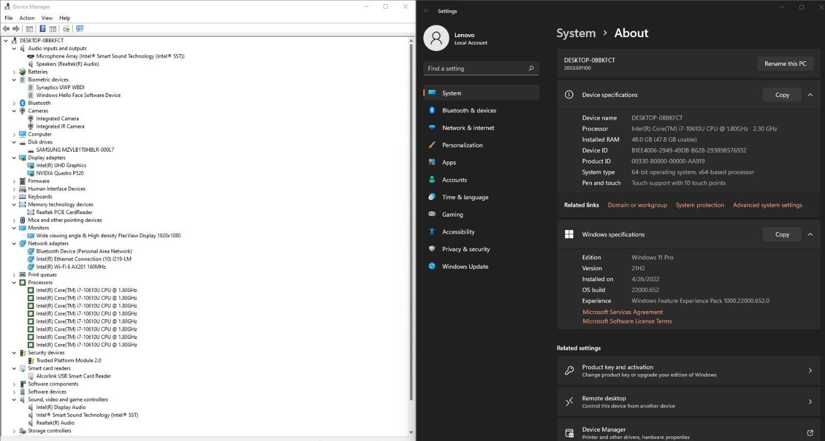Click the Lenovo user avatar in Settings
The image size is (825, 441).
pos(436,38)
